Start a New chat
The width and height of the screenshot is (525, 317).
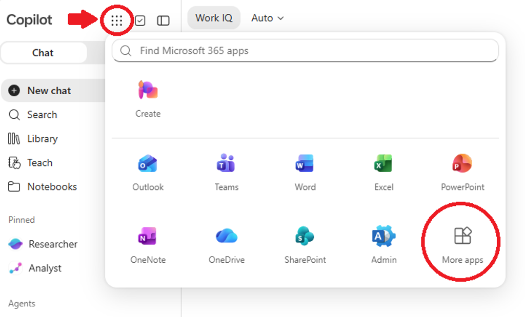(53, 91)
